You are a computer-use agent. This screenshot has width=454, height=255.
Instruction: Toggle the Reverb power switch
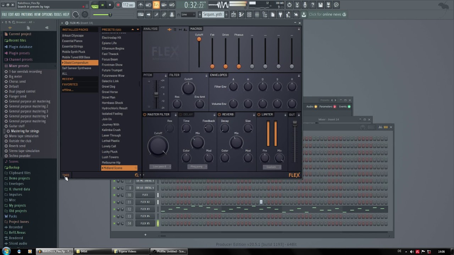(219, 114)
